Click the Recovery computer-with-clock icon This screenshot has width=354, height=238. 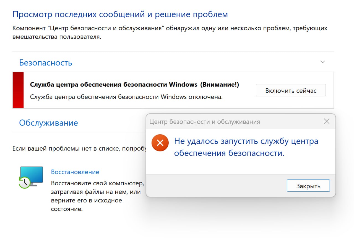30,177
